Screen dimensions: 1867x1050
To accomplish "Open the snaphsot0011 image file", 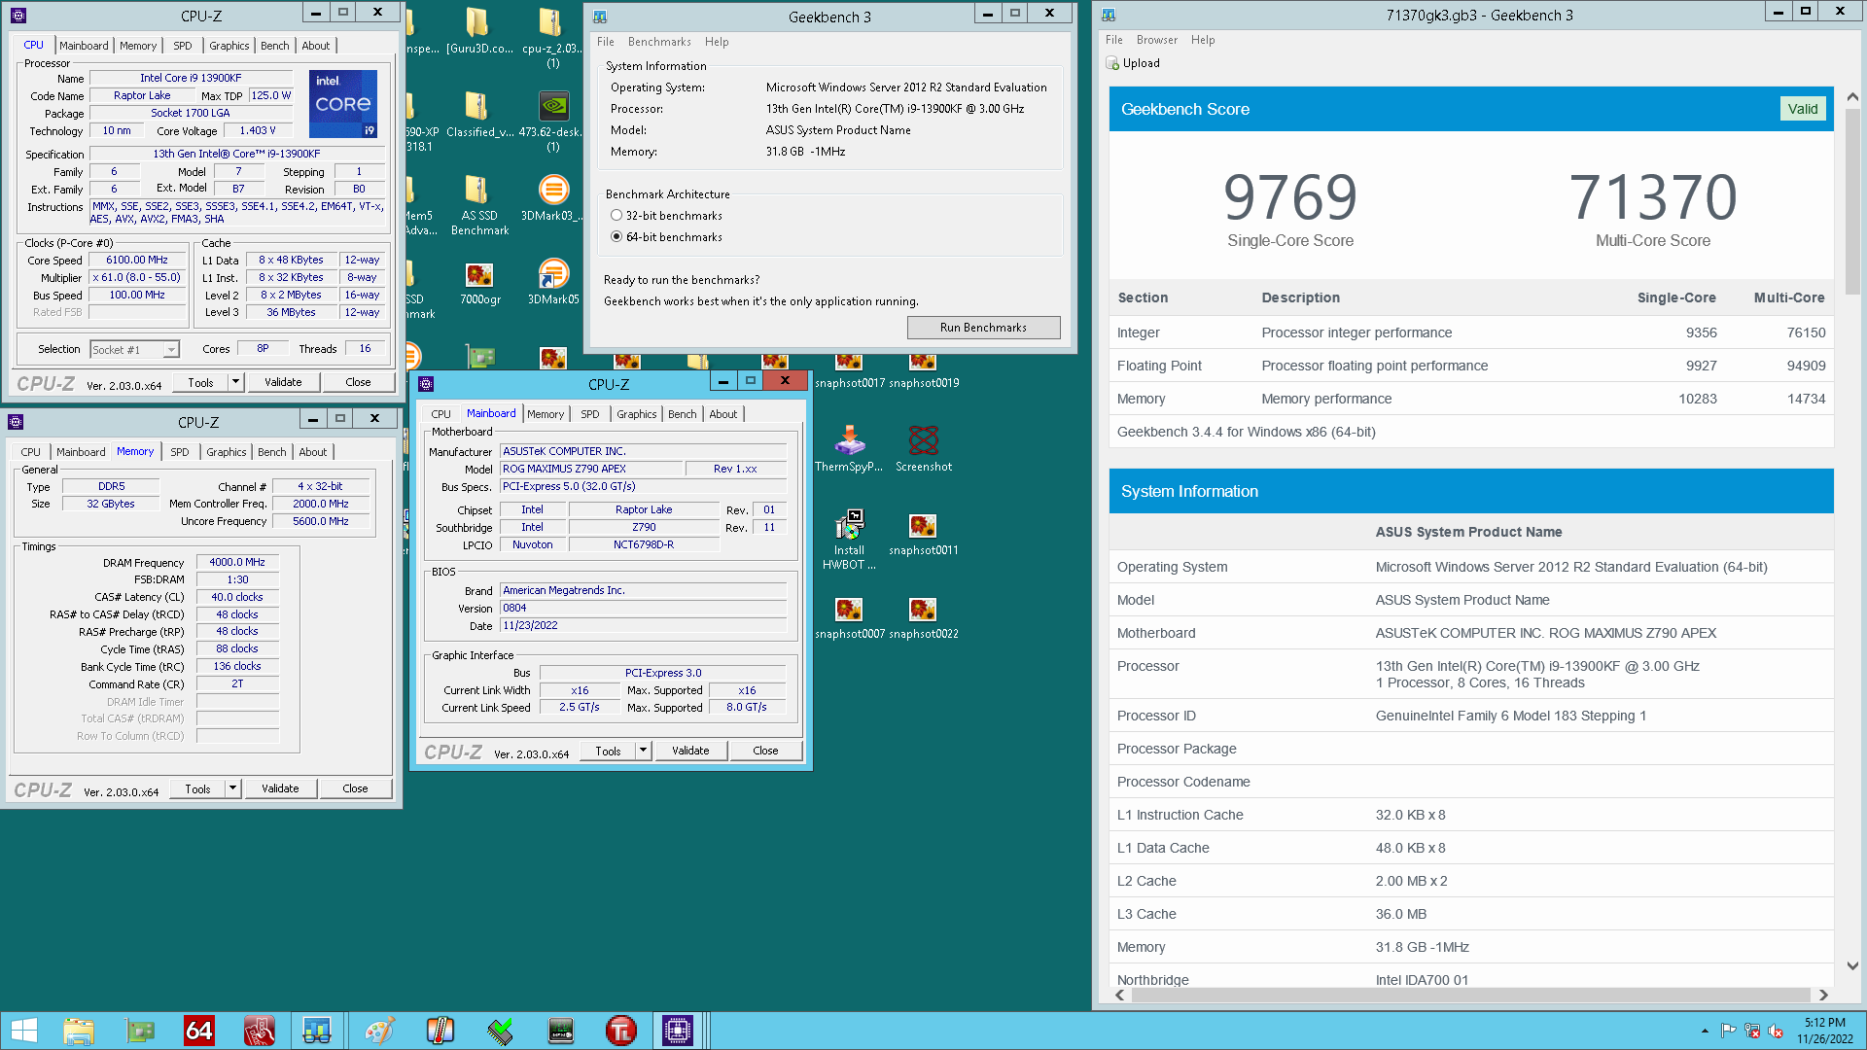I will [923, 533].
